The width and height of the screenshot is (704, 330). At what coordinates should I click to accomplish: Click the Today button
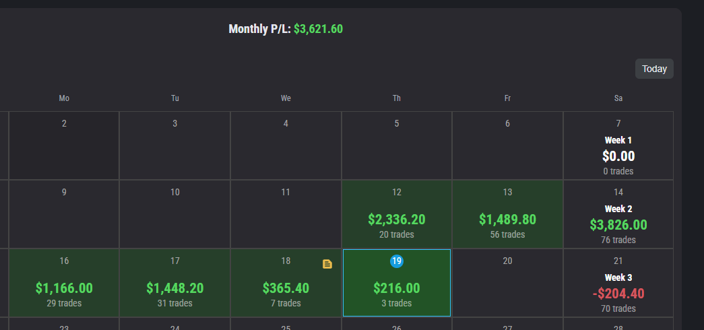click(x=654, y=69)
